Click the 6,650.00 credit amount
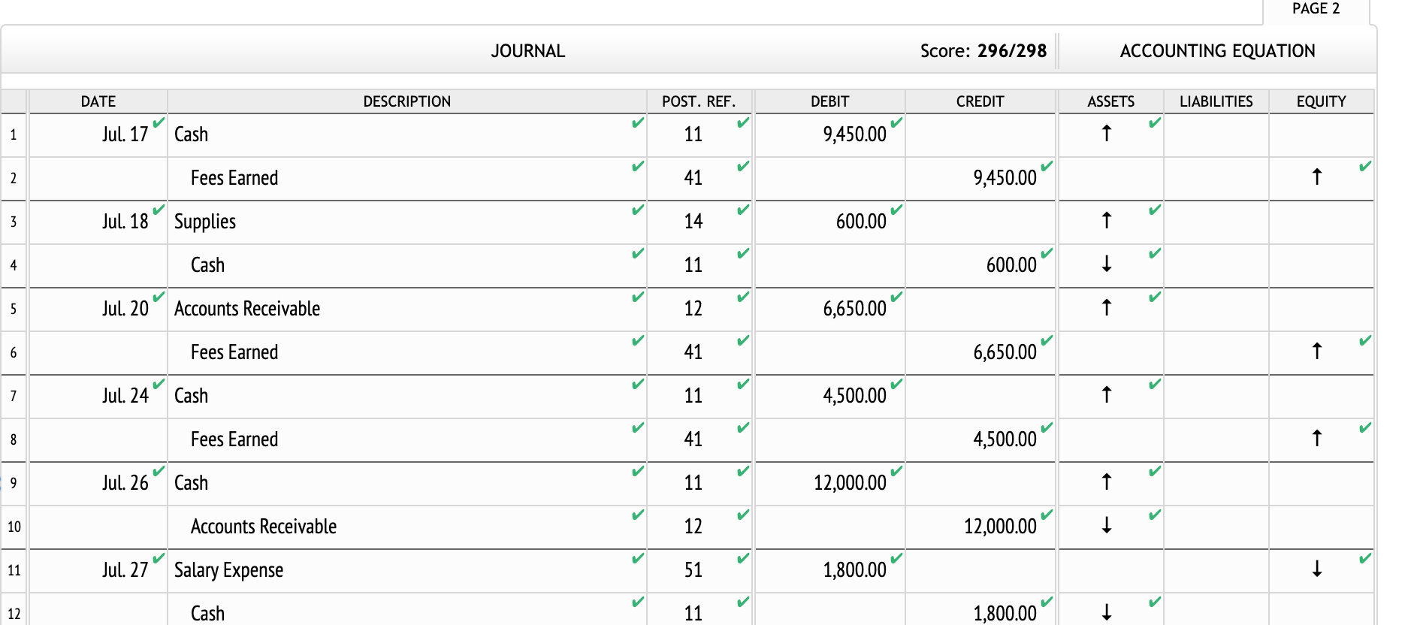The width and height of the screenshot is (1414, 625). (x=1005, y=352)
